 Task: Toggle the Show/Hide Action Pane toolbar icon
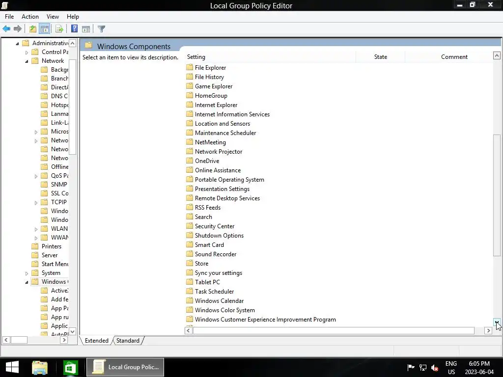point(86,29)
